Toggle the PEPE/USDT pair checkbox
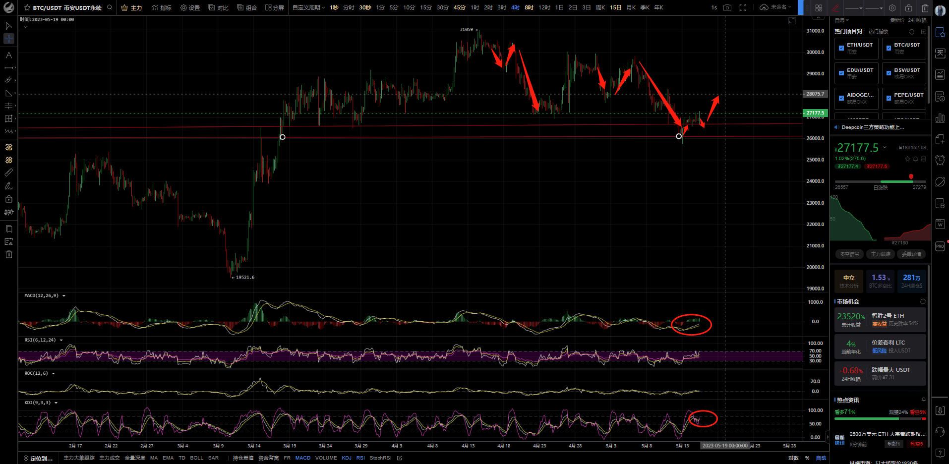The image size is (949, 464). click(x=889, y=98)
